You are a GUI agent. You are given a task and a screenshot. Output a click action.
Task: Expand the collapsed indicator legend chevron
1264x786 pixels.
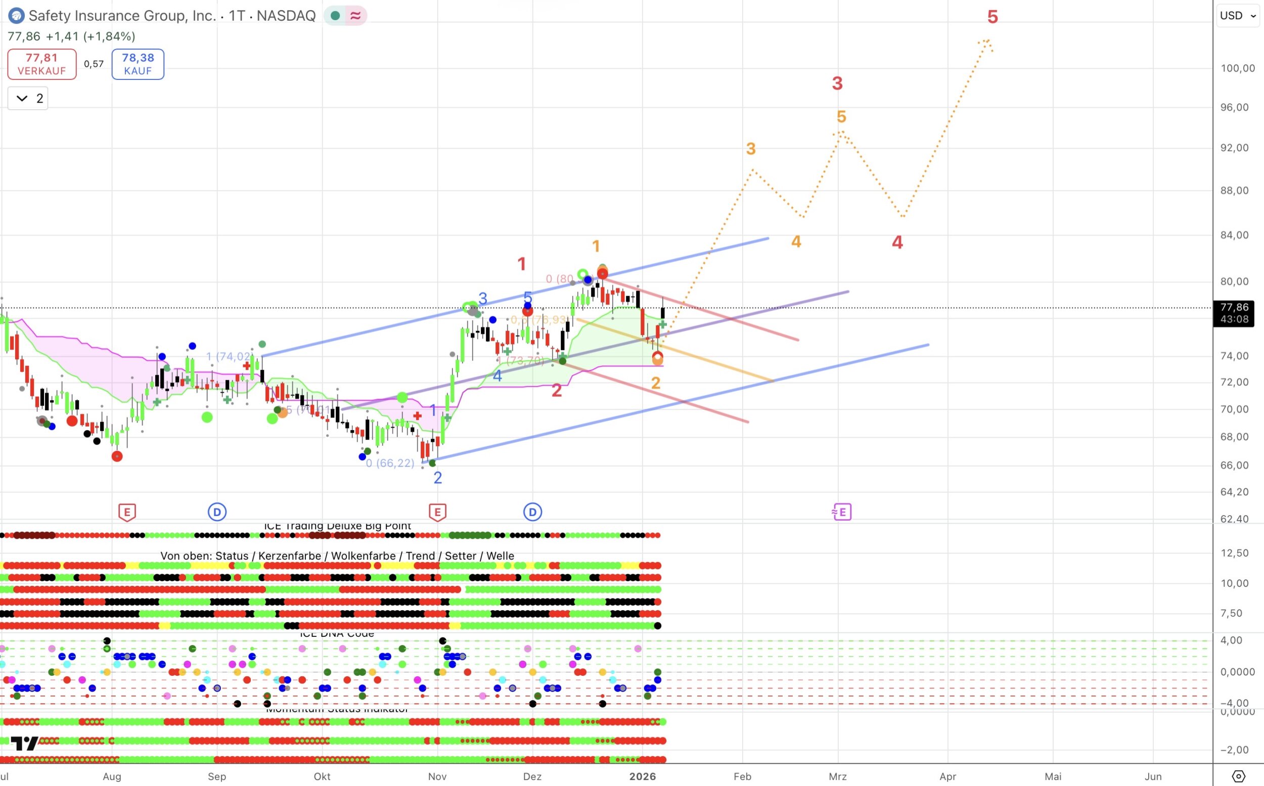22,98
